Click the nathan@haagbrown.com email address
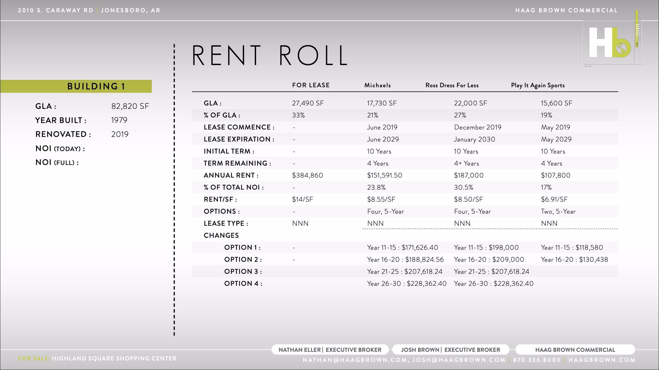The width and height of the screenshot is (659, 370). 355,360
